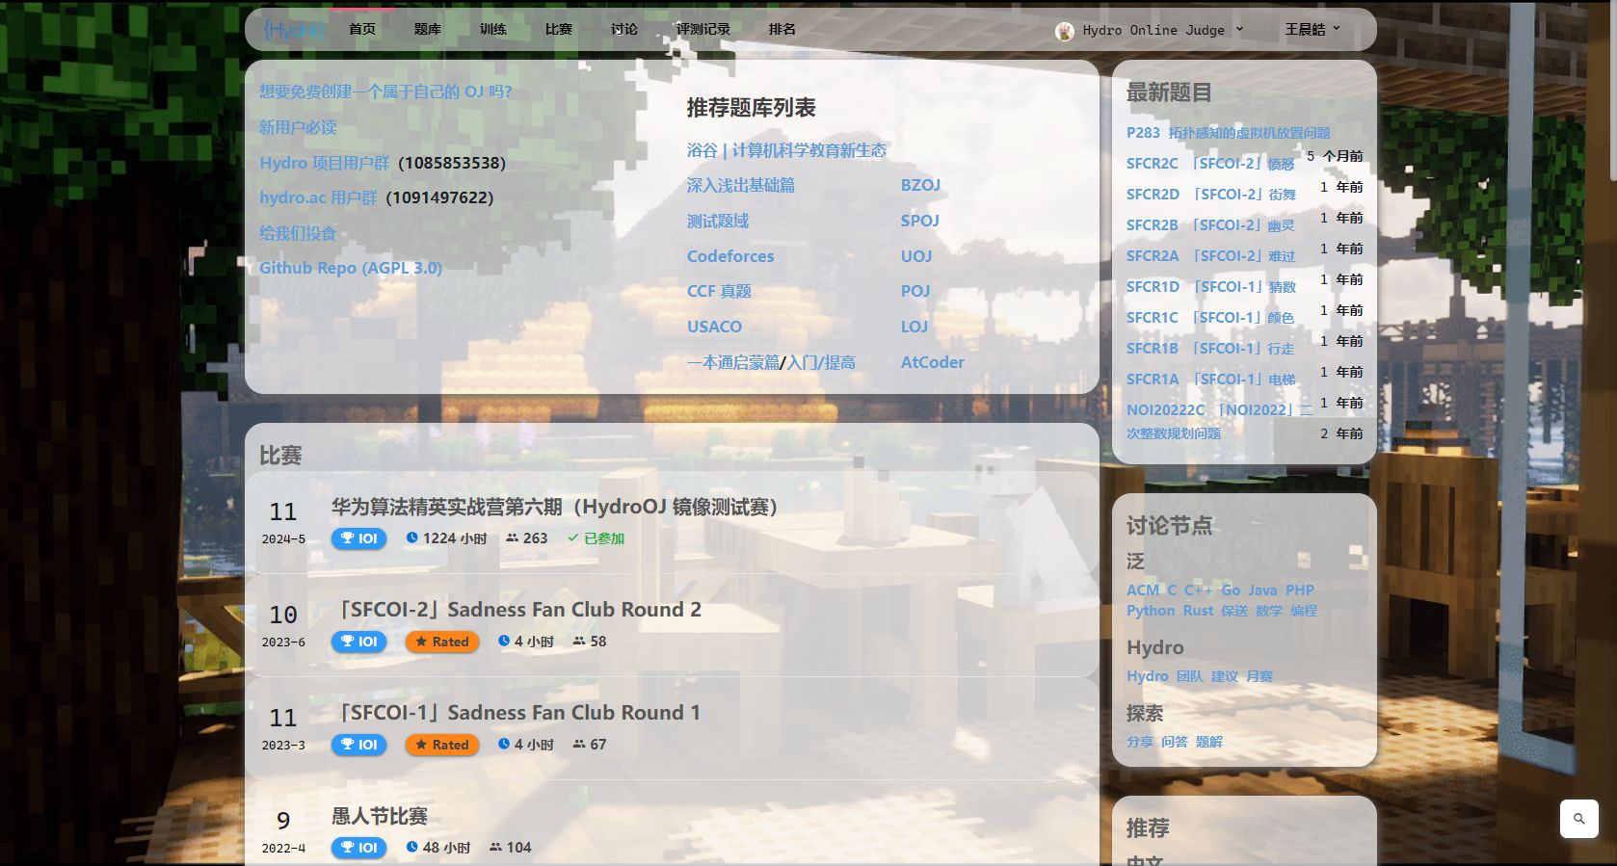Open Sadness Fan Club Round 1 contest
1617x866 pixels.
[x=517, y=713]
